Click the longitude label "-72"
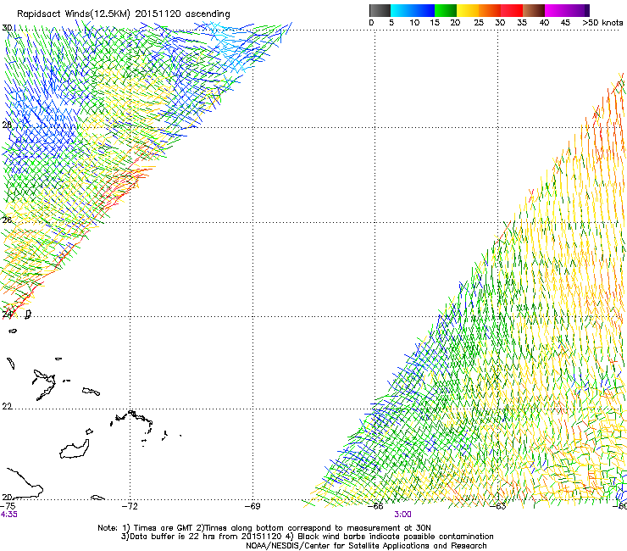 click(130, 506)
